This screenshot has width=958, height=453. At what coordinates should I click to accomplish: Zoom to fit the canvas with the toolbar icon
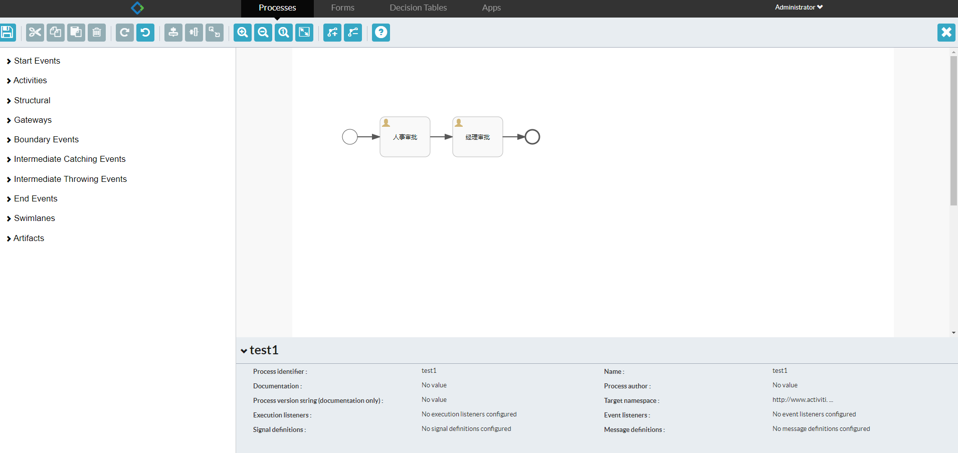pos(304,33)
